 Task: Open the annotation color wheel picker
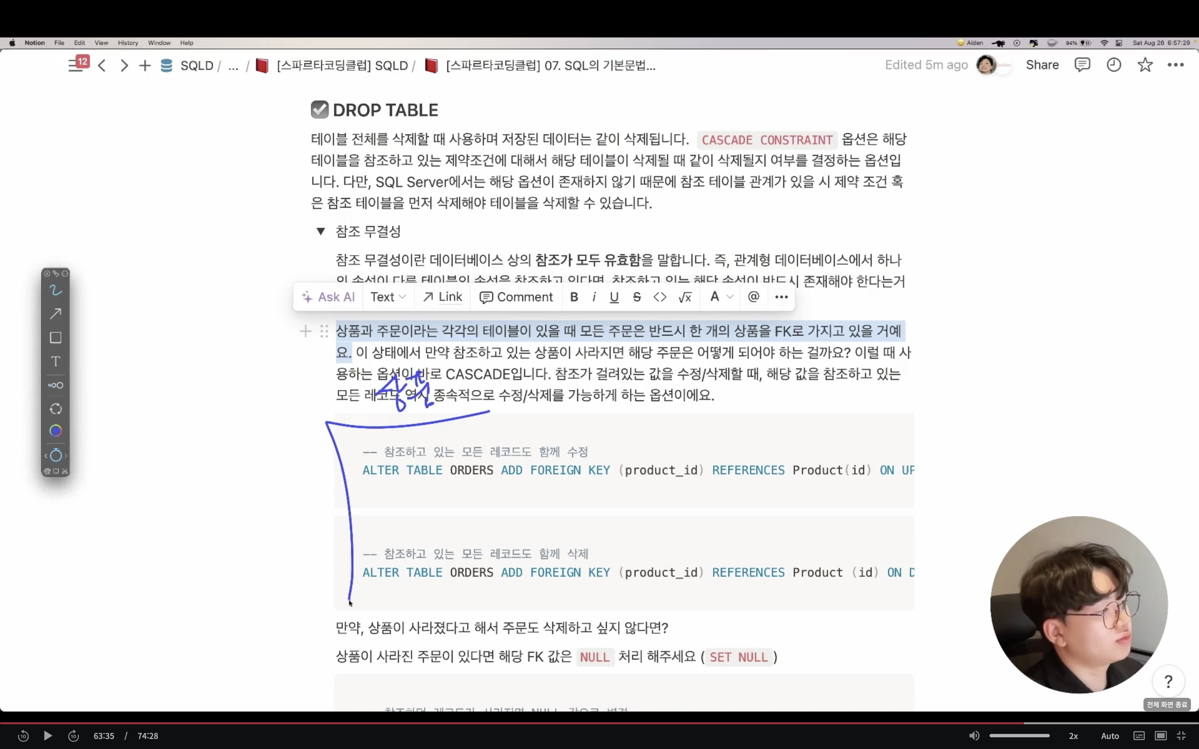click(56, 431)
